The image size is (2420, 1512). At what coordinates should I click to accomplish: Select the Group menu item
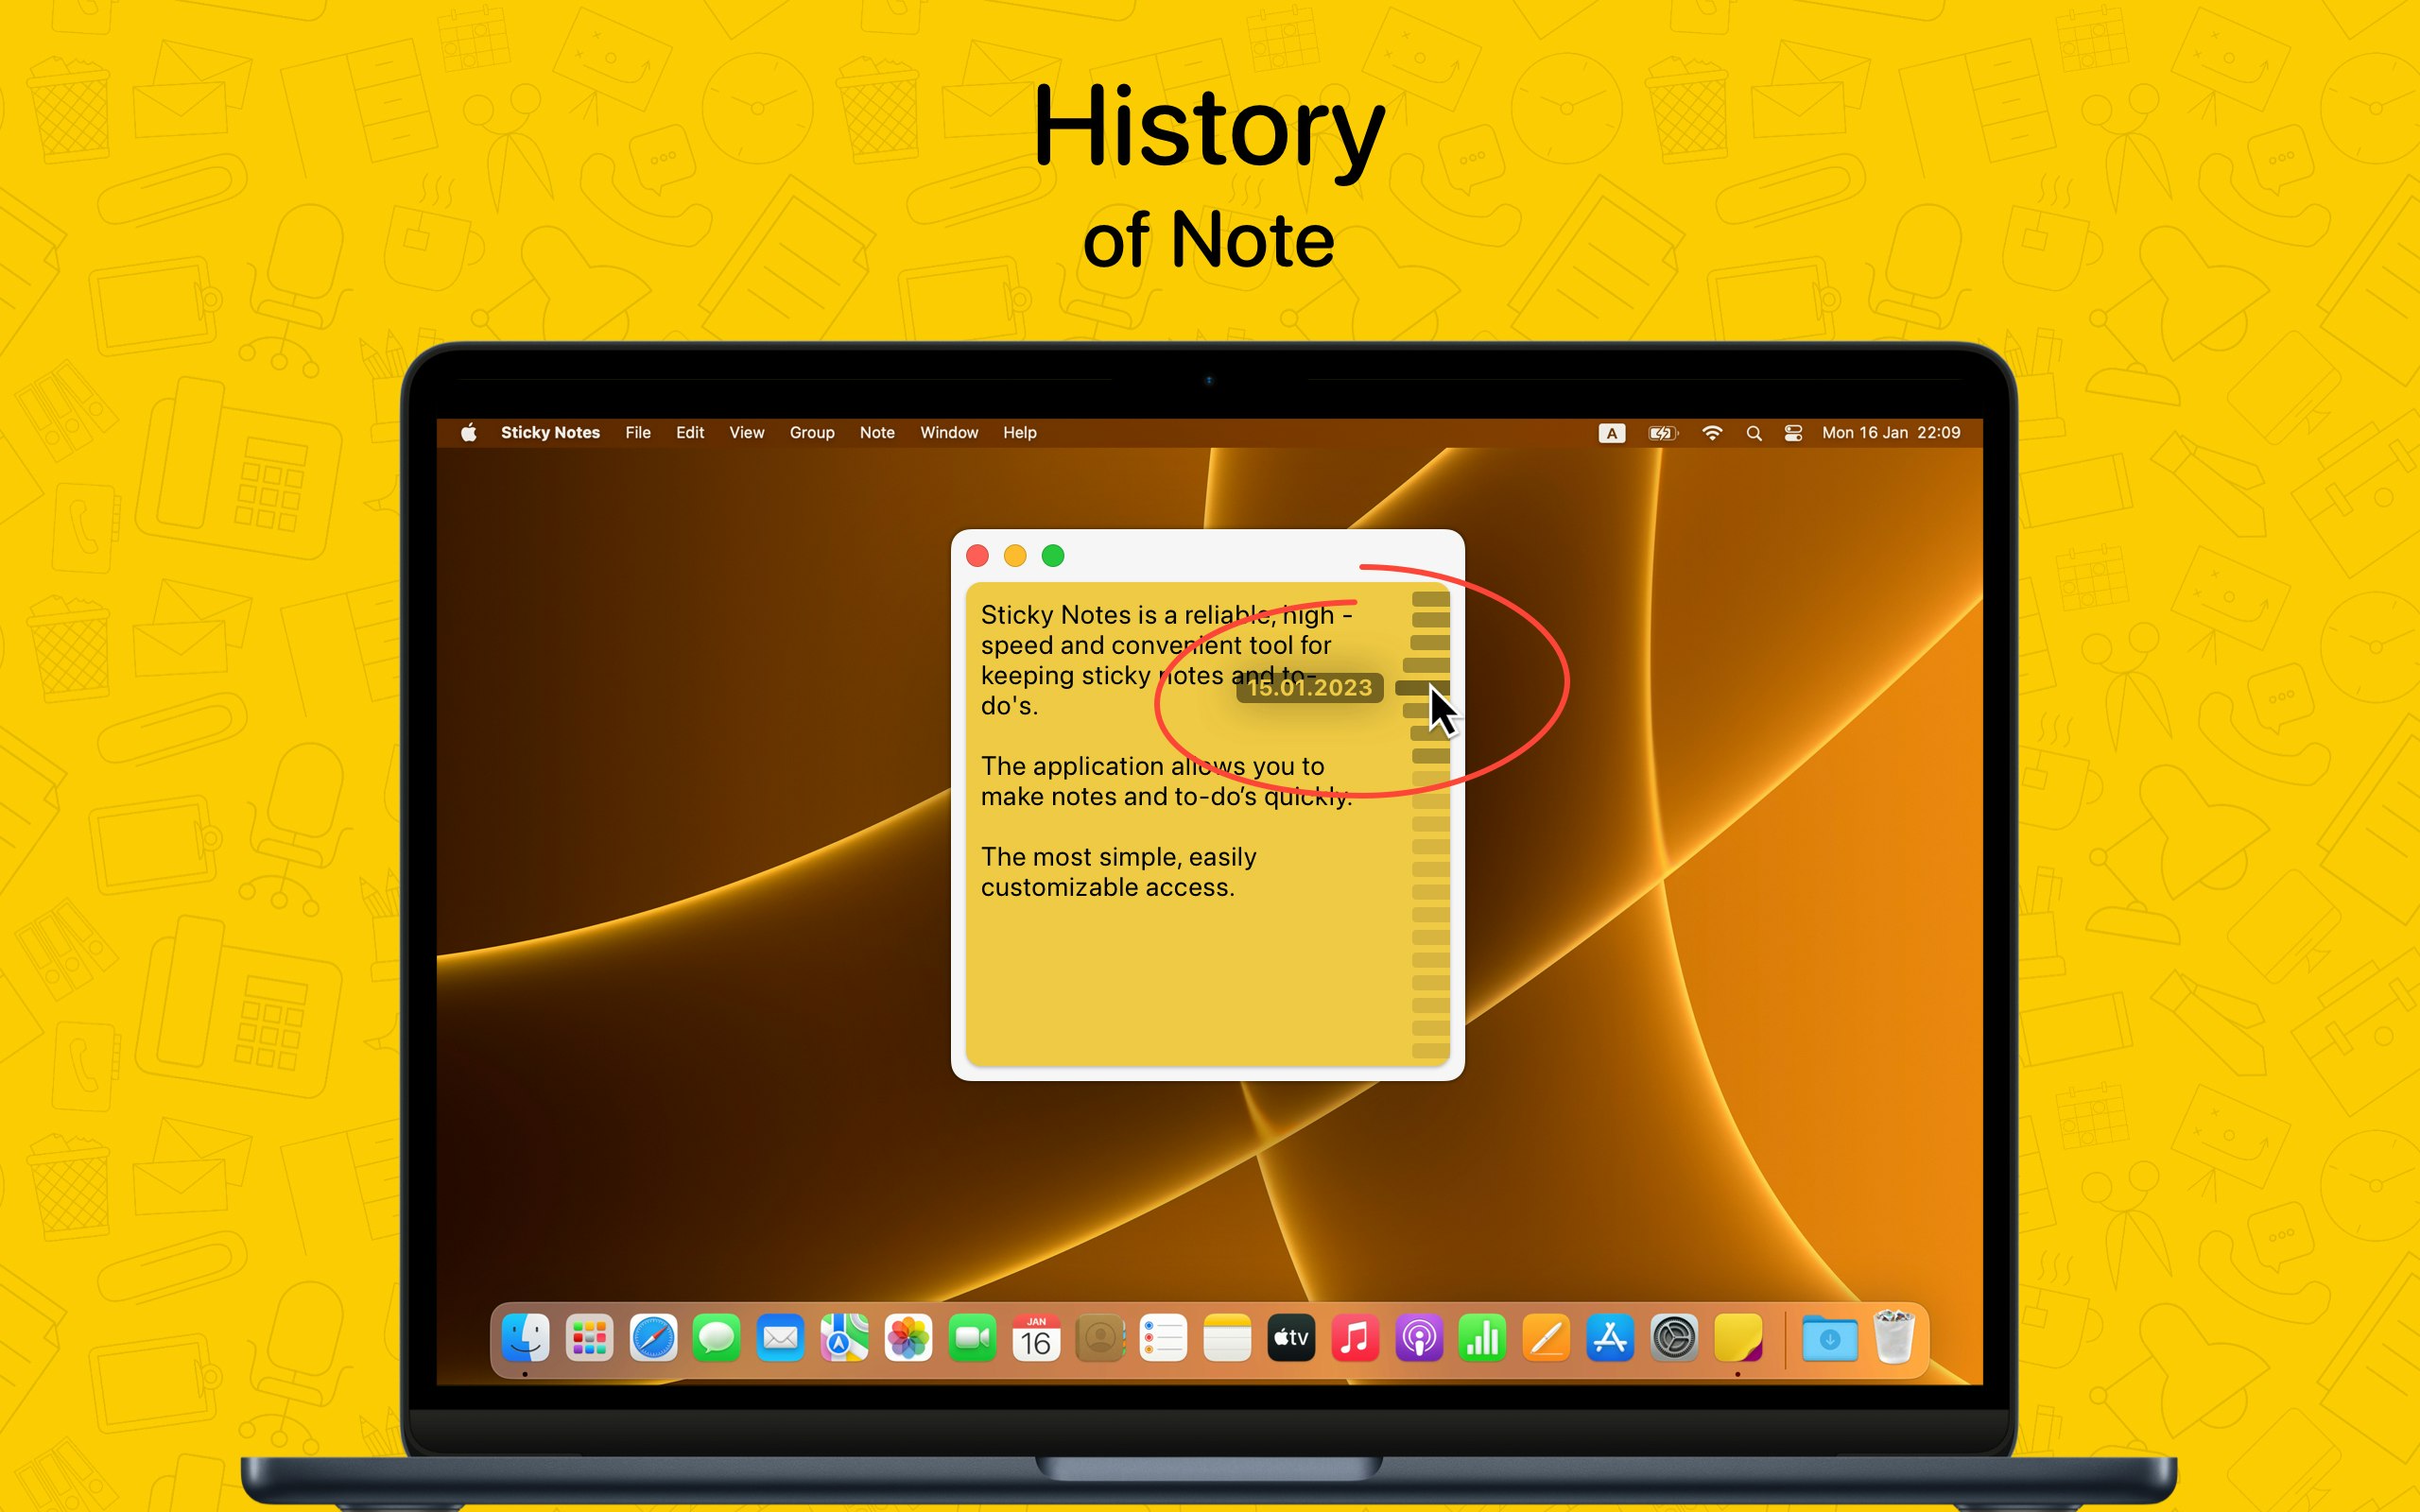811,432
